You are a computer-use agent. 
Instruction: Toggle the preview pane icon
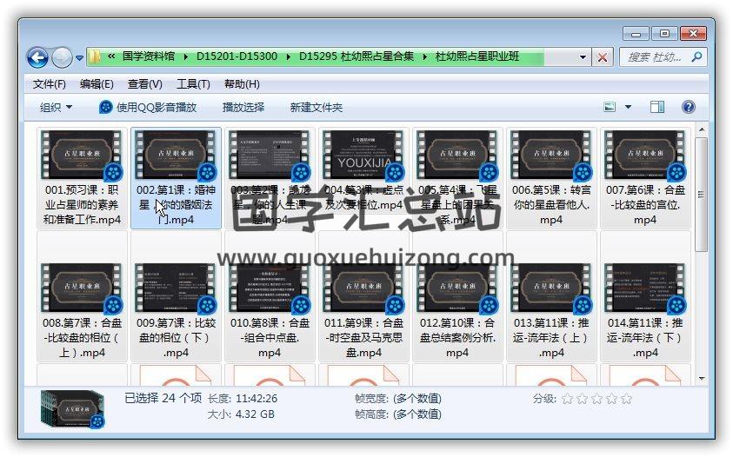(x=657, y=107)
